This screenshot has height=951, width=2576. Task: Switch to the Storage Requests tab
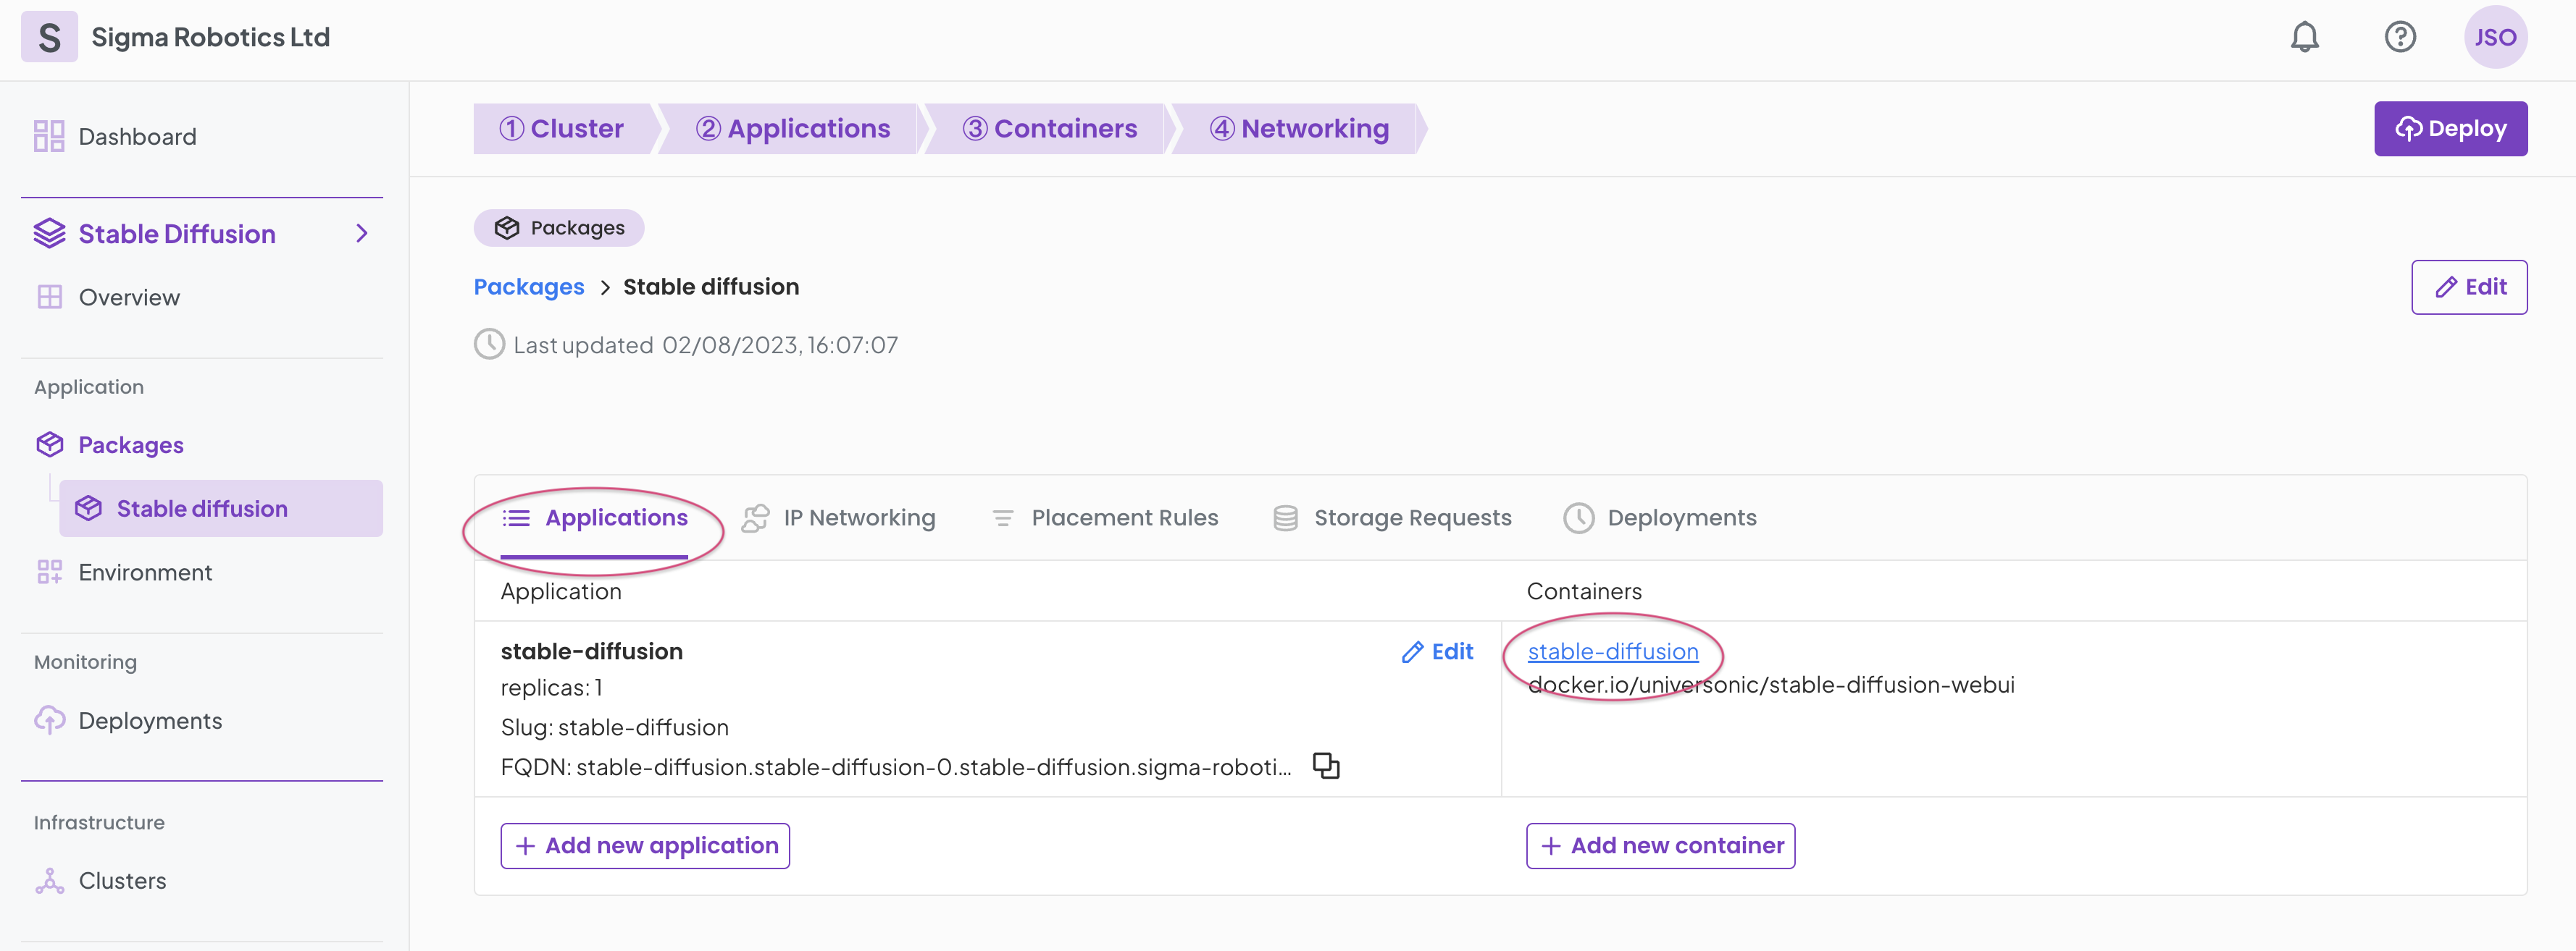[x=1391, y=518]
